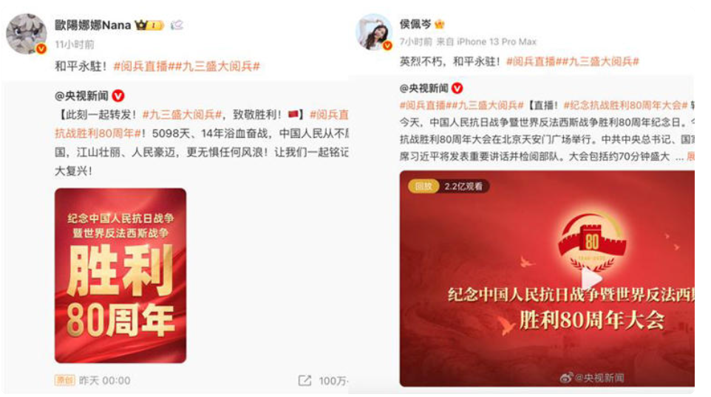Open @央视新闻 mention in left repost

[x=81, y=96]
